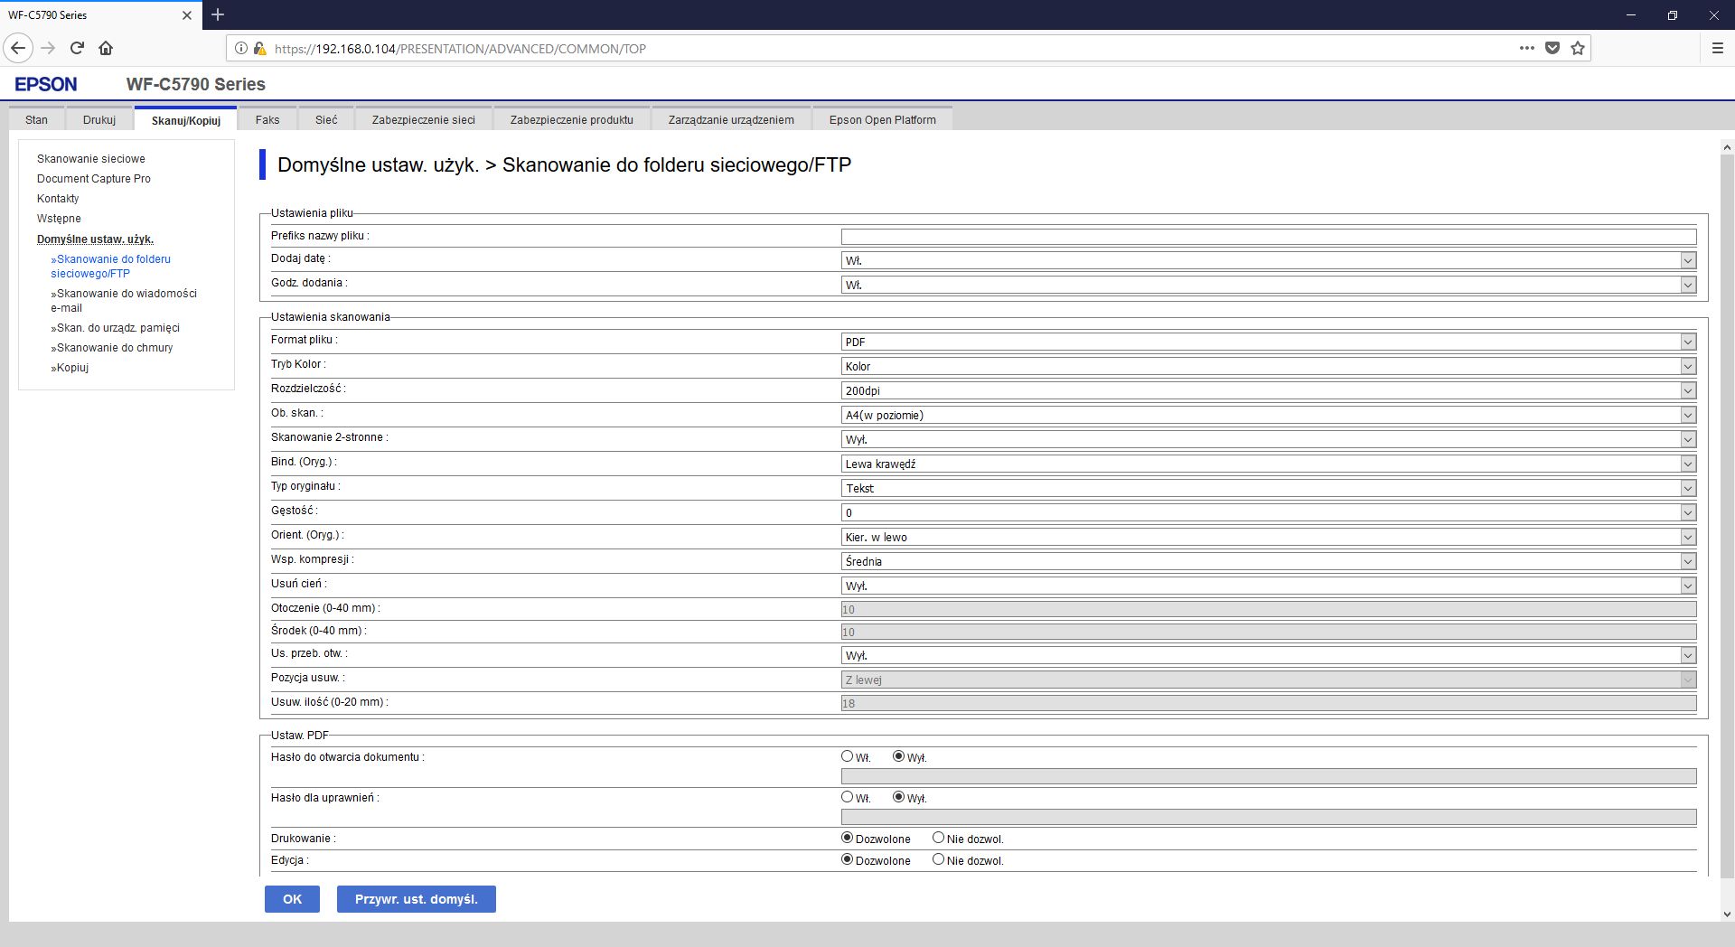The width and height of the screenshot is (1735, 947).
Task: Change the Rozdzielczość dropdown value
Action: (1269, 390)
